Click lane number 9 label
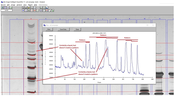The width and height of the screenshot is (175, 96). click(x=130, y=19)
